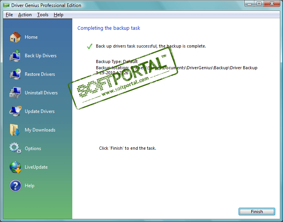Open the File menu
Image resolution: width=283 pixels, height=222 pixels.
pyautogui.click(x=9, y=15)
